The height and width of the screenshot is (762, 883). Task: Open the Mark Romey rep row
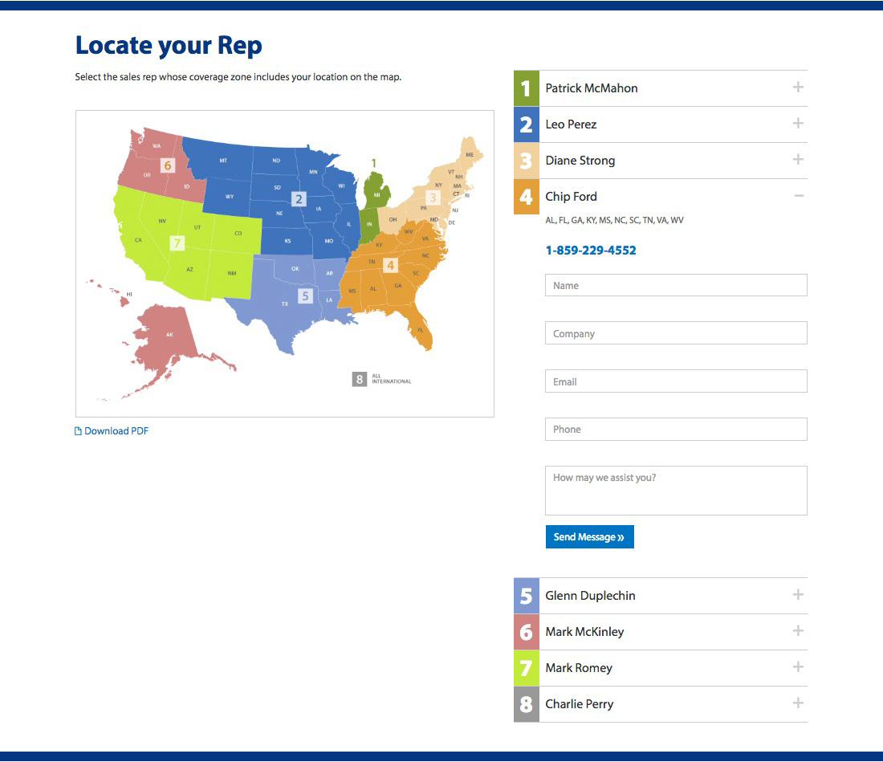[579, 668]
